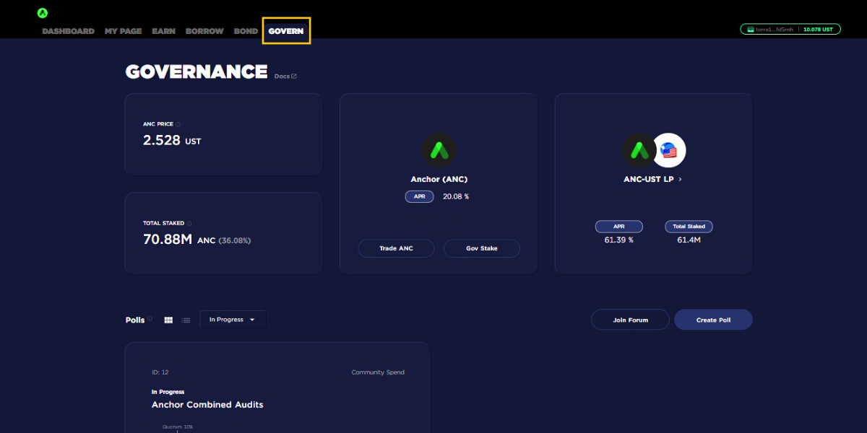
Task: Click the Anchor logo in the top bar
Action: click(x=43, y=13)
